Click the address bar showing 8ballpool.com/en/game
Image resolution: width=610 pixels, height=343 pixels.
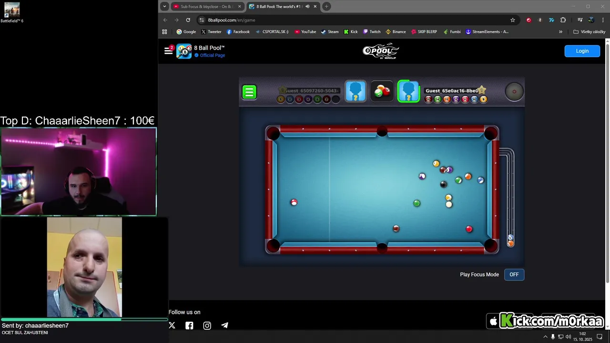tap(357, 20)
